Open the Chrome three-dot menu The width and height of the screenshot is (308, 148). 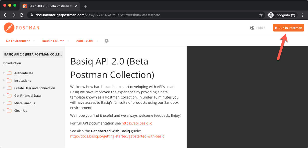pos(302,15)
